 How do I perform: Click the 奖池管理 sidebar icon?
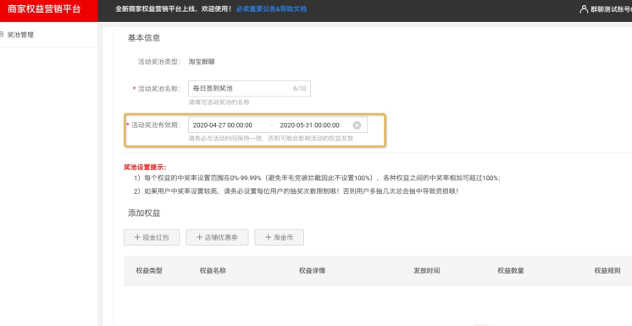[2, 35]
